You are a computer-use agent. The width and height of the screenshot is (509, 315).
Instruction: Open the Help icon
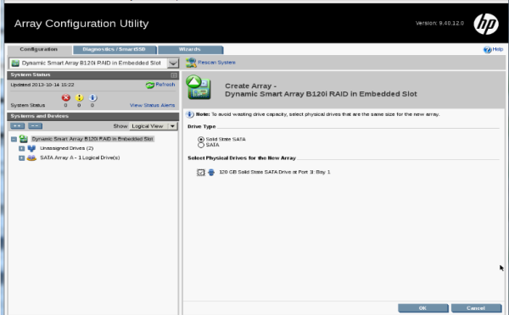coord(487,50)
